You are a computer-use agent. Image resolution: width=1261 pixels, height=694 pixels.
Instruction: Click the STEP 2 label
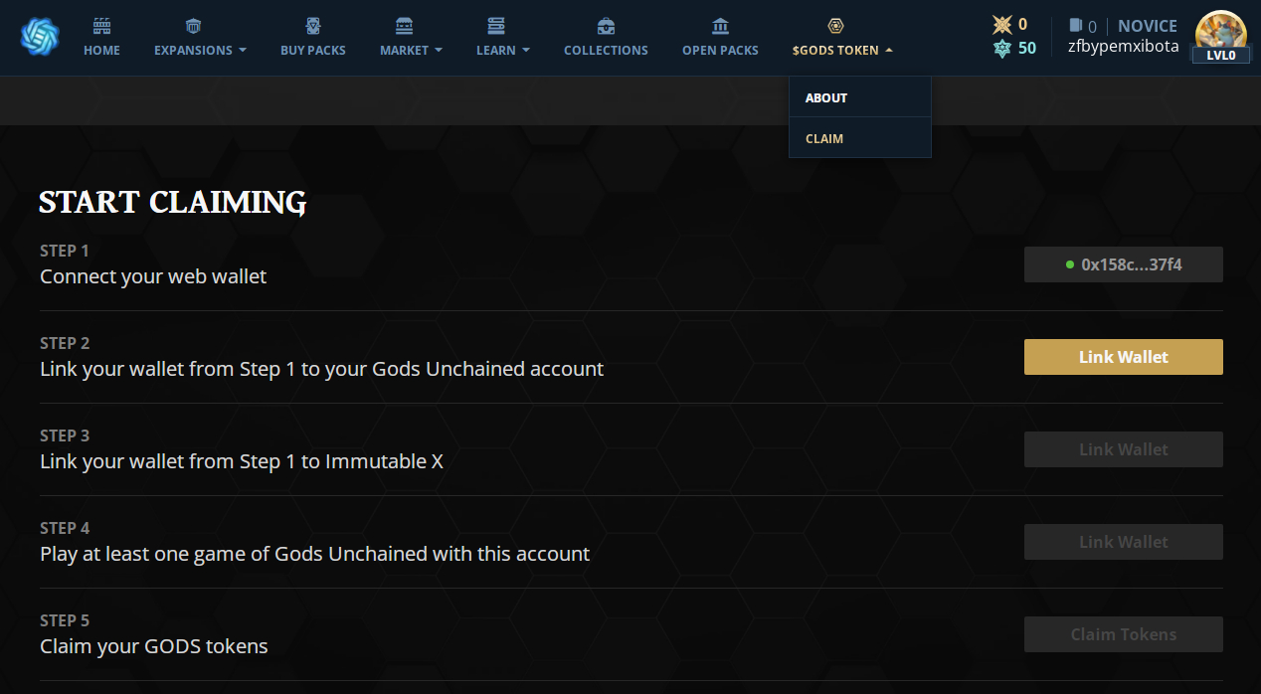tap(65, 343)
